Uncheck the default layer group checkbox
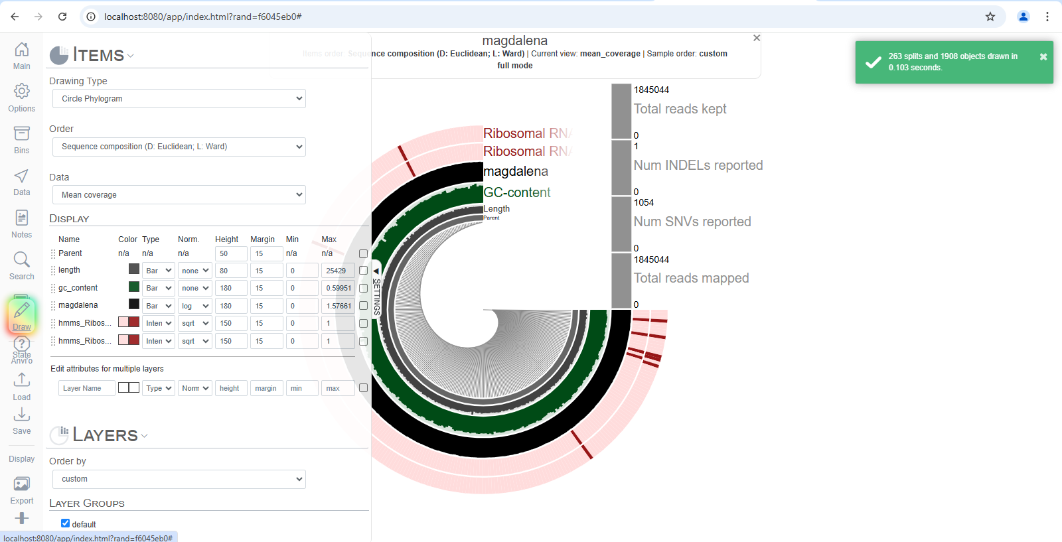This screenshot has height=542, width=1062. (65, 523)
